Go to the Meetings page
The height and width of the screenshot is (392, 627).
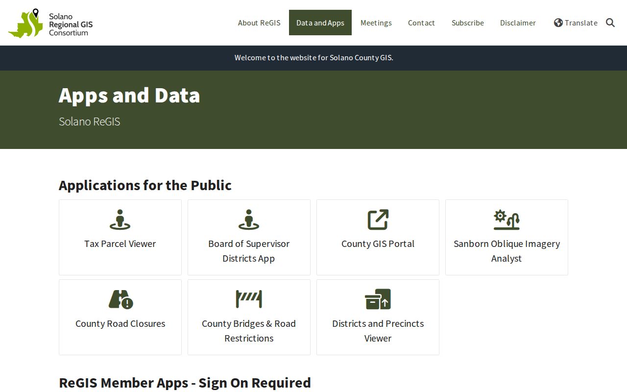coord(376,23)
